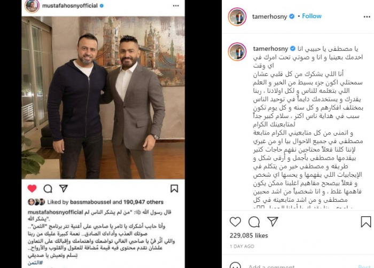Viewport: 374px width, 268px height.
Task: Open comments on mustafahosnyofficial post
Action: (x=48, y=188)
